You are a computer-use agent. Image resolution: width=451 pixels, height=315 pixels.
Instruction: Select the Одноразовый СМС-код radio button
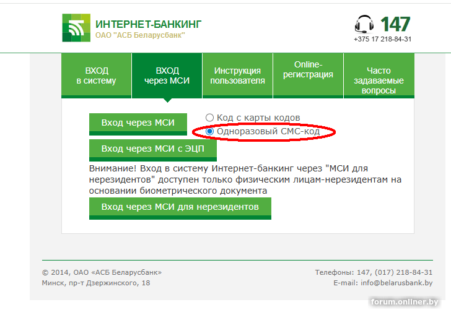pos(209,131)
